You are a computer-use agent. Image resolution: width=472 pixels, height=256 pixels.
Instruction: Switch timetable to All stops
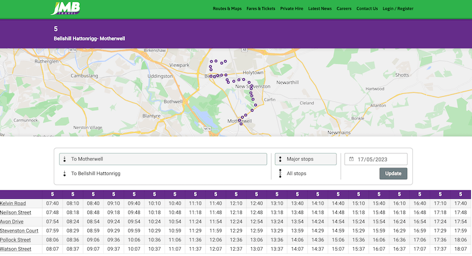click(297, 173)
